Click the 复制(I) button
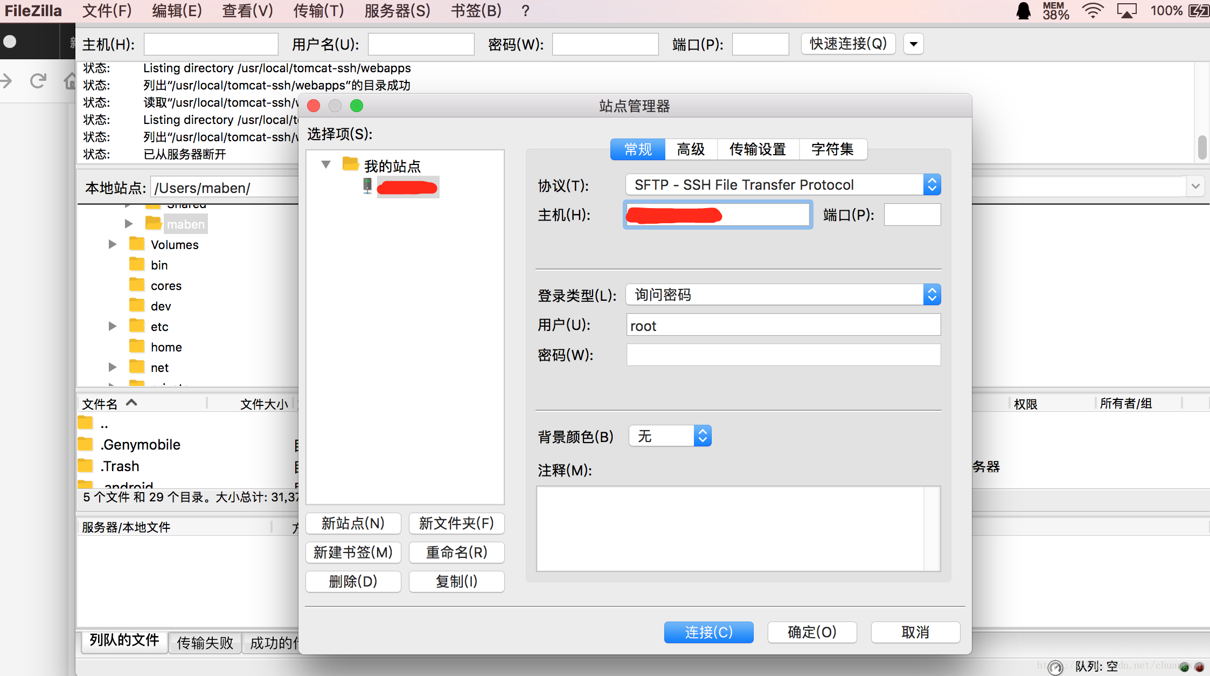 457,582
